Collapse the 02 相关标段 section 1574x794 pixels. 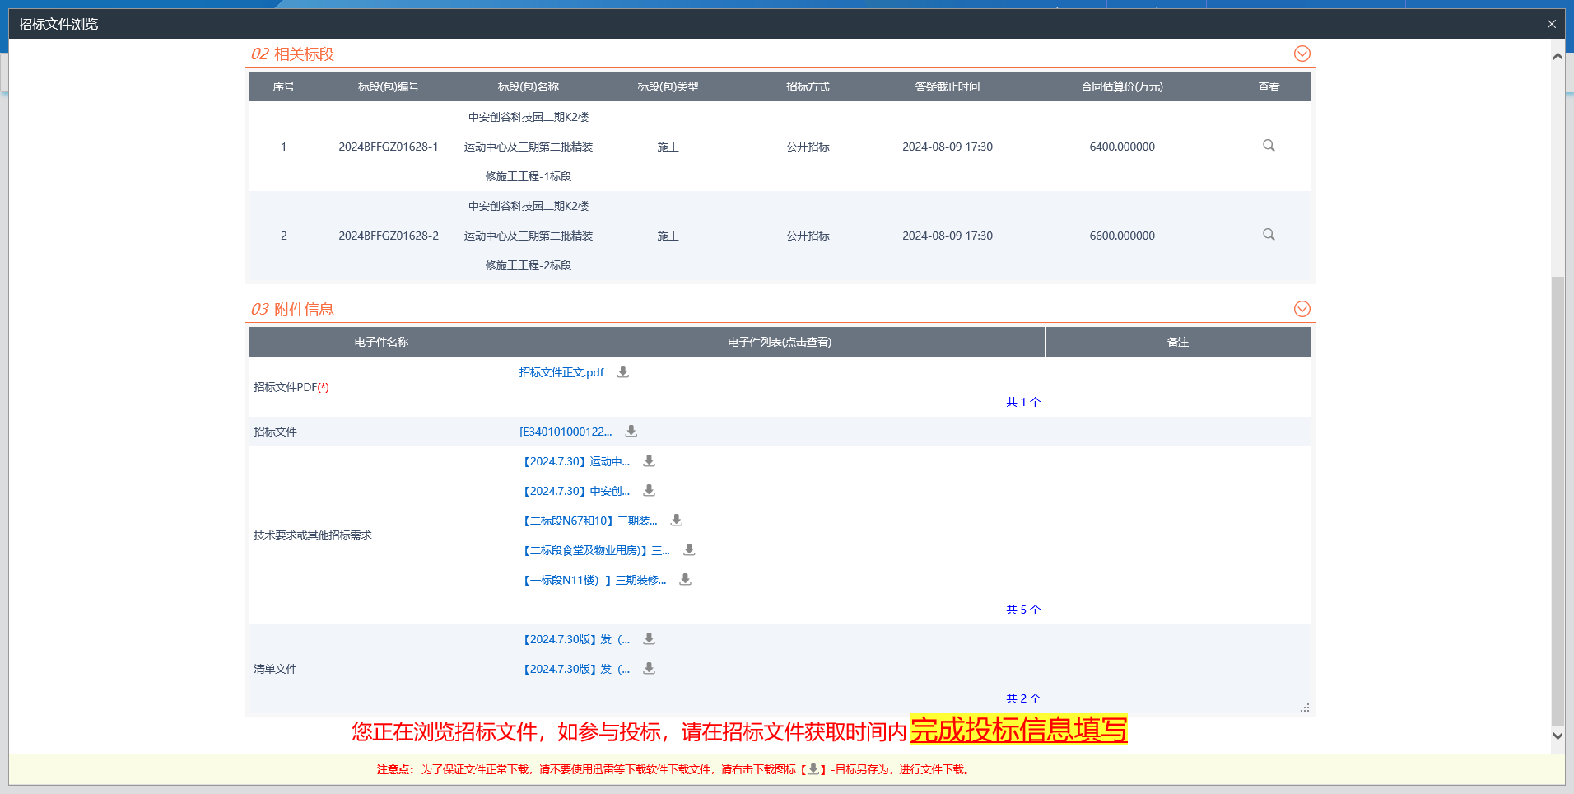click(1302, 54)
